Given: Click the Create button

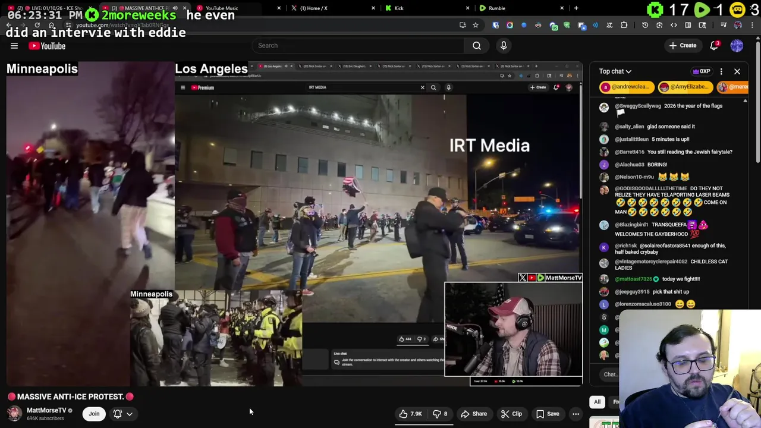Looking at the screenshot, I should (x=683, y=46).
